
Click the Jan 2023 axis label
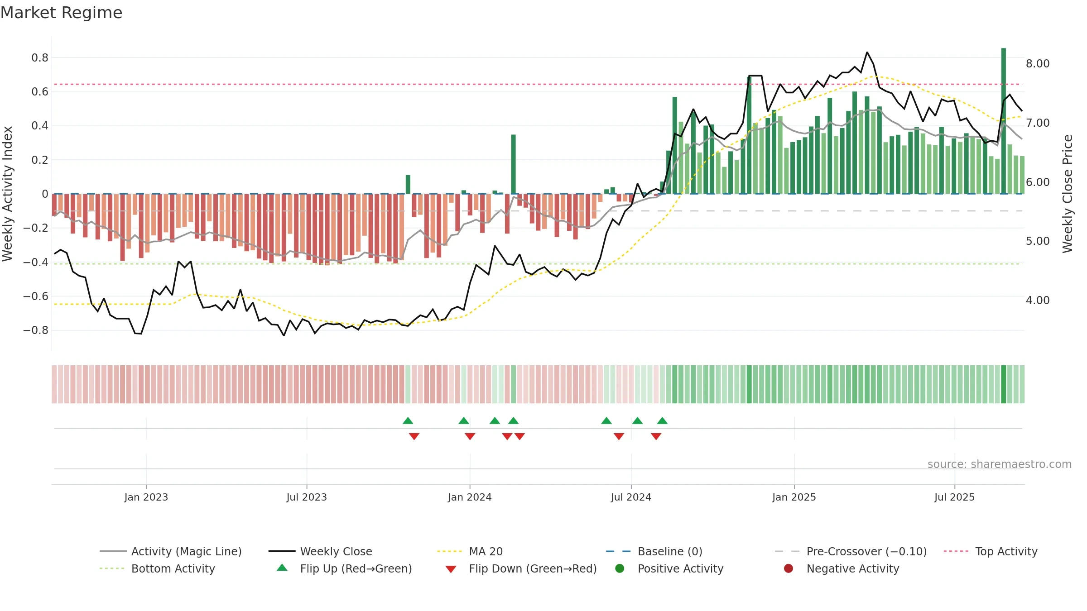[146, 497]
